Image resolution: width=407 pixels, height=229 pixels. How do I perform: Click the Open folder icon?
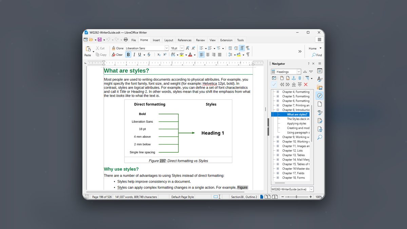91,40
